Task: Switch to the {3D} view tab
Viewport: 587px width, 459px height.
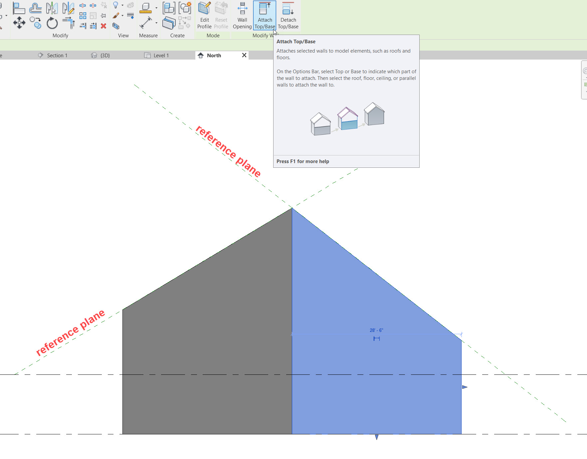Action: [104, 55]
